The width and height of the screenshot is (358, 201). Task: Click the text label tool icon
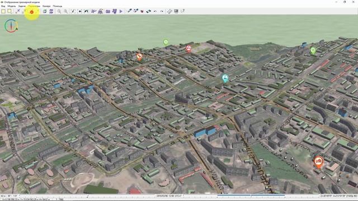tap(183, 11)
